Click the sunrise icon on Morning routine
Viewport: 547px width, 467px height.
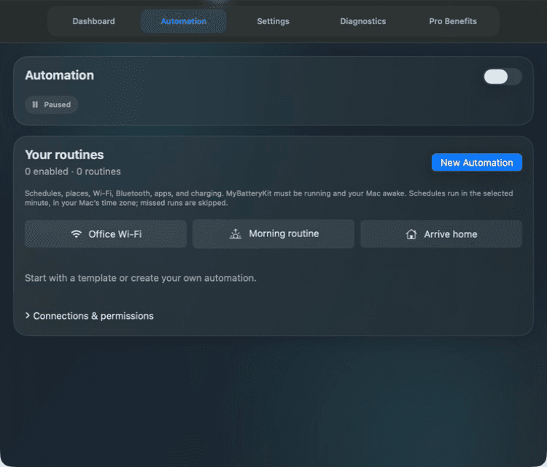[x=236, y=233]
